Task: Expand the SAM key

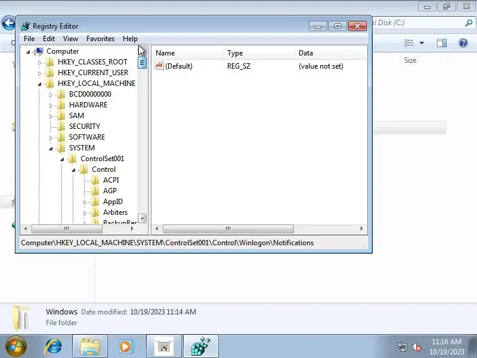Action: point(51,116)
